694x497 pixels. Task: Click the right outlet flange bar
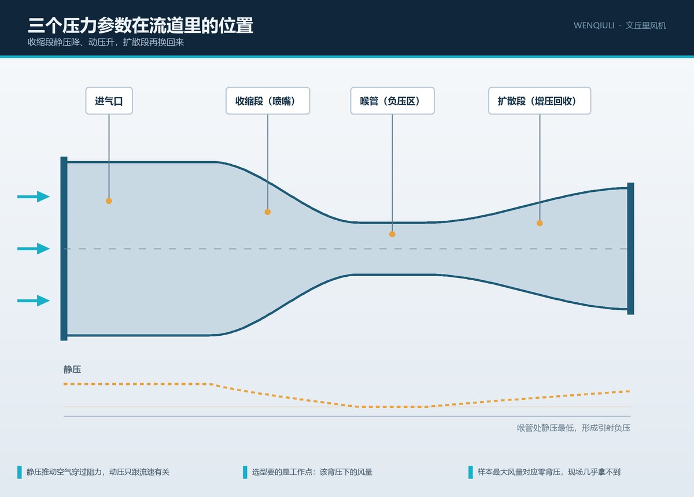(x=630, y=248)
